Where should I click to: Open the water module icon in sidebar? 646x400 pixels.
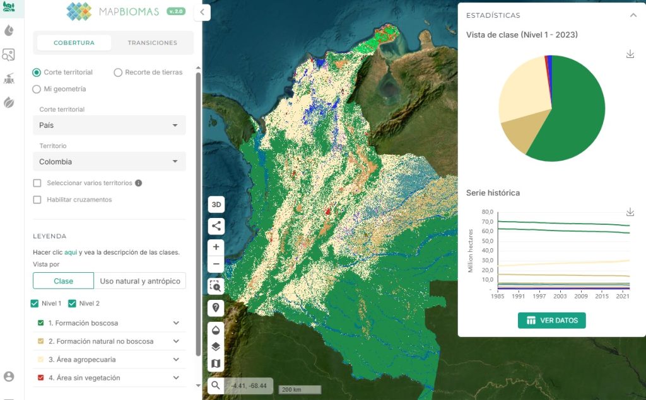point(9,30)
